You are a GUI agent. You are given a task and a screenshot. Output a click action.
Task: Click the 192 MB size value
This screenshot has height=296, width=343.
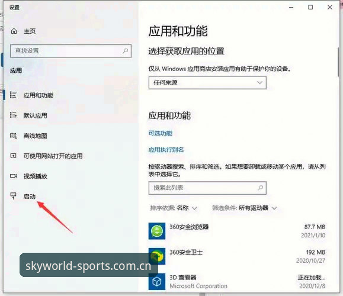[x=316, y=252]
